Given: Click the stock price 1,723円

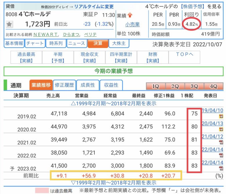Looking at the screenshot, I should point(38,24).
